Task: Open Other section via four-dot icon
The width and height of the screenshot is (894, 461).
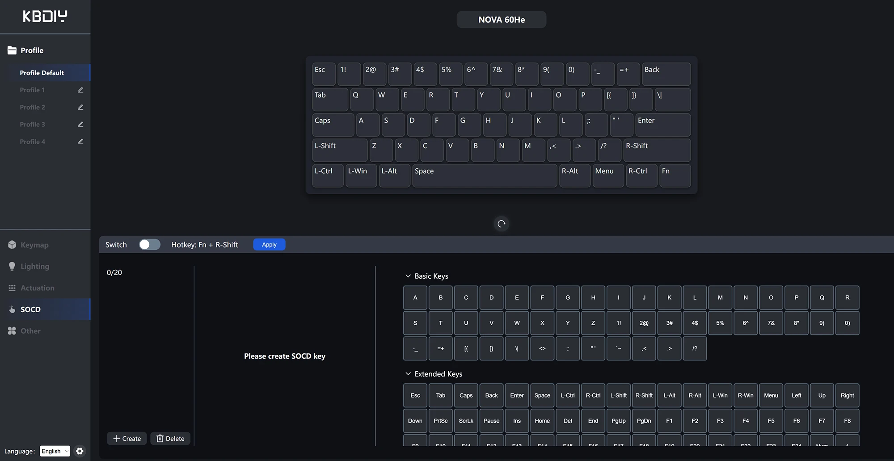Action: [x=12, y=331]
